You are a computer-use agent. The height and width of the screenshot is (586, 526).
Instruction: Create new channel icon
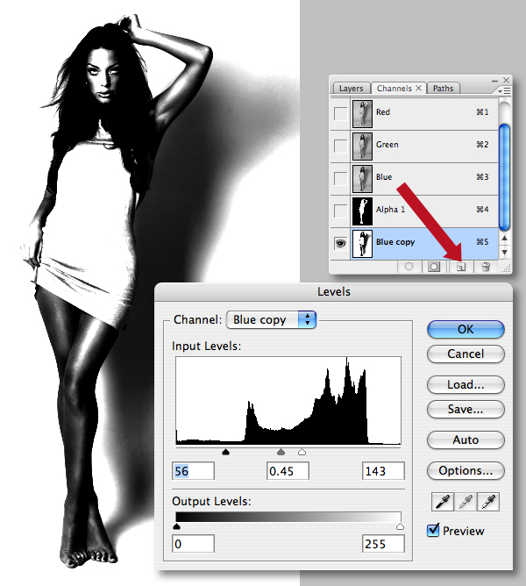coord(461,267)
